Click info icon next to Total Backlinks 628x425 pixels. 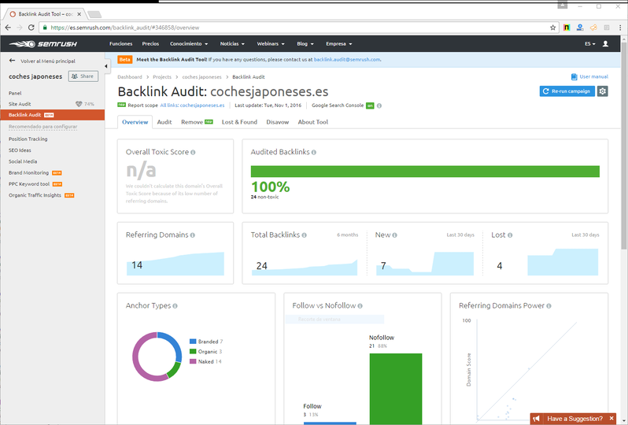click(x=305, y=235)
